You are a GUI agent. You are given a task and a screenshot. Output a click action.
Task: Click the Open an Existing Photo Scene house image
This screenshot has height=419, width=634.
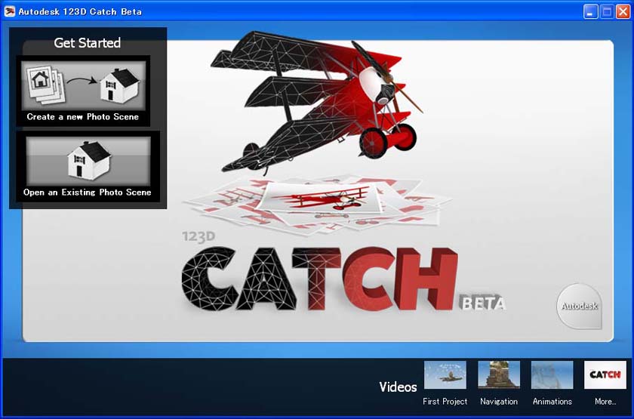click(x=88, y=161)
